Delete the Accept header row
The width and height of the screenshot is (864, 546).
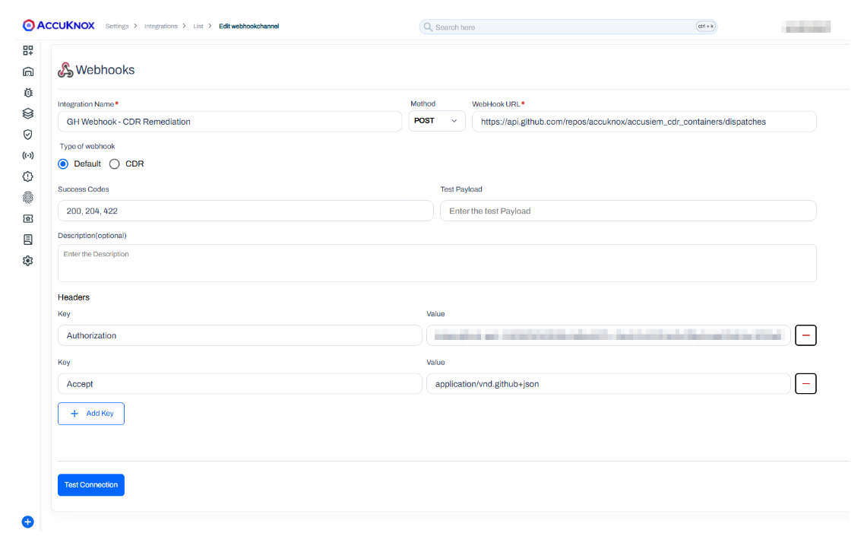[805, 384]
